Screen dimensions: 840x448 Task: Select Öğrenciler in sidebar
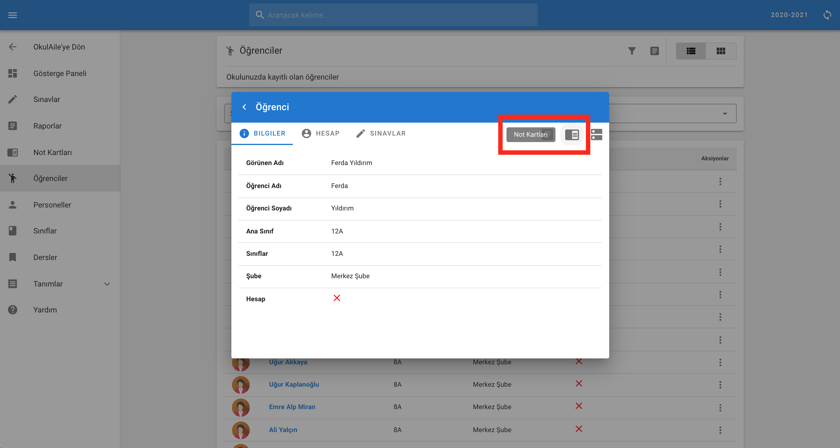click(60, 178)
